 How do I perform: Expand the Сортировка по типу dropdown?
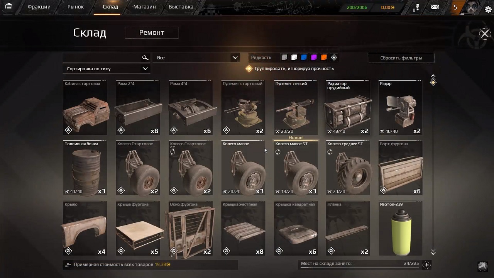[x=107, y=69]
